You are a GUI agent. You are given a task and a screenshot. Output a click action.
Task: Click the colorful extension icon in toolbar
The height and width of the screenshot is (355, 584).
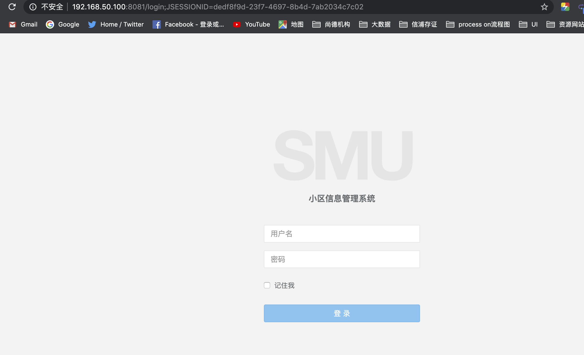[565, 7]
